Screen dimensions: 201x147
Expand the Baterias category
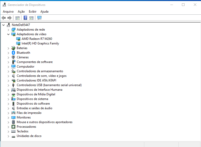click(x=9, y=48)
